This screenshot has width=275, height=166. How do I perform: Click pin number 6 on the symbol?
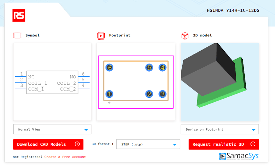(83, 74)
